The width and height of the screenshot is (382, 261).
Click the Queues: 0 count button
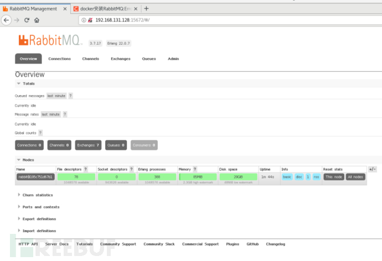pos(116,145)
